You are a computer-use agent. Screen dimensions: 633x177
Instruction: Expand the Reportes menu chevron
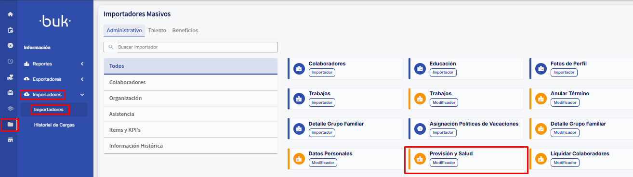point(82,63)
